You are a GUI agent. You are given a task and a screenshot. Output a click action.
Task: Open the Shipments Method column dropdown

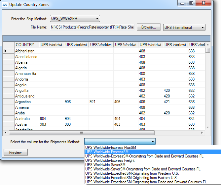[120, 142]
